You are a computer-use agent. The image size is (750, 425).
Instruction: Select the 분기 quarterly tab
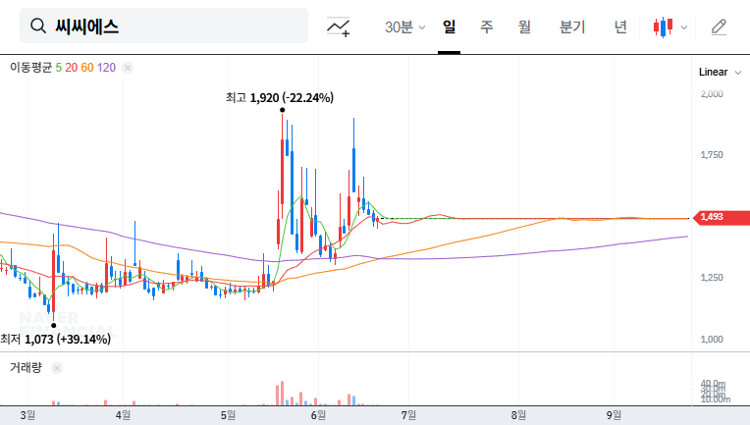point(572,27)
